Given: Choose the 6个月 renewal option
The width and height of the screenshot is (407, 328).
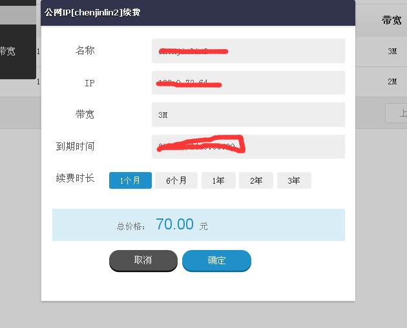Looking at the screenshot, I should click(x=176, y=180).
